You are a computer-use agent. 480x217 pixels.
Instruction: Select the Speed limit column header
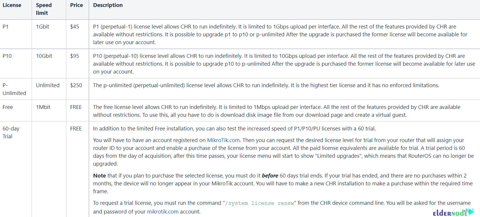[x=44, y=9]
